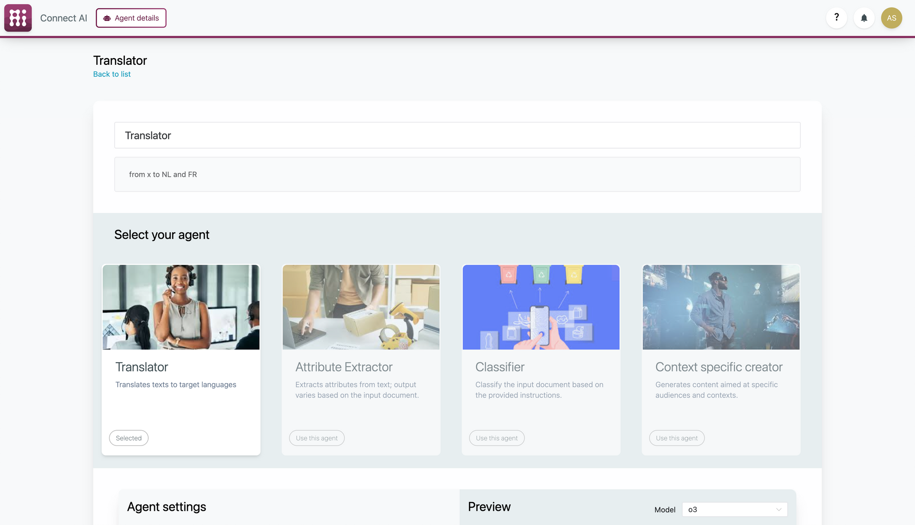915x525 pixels.
Task: Click the Translator name input field
Action: point(457,135)
